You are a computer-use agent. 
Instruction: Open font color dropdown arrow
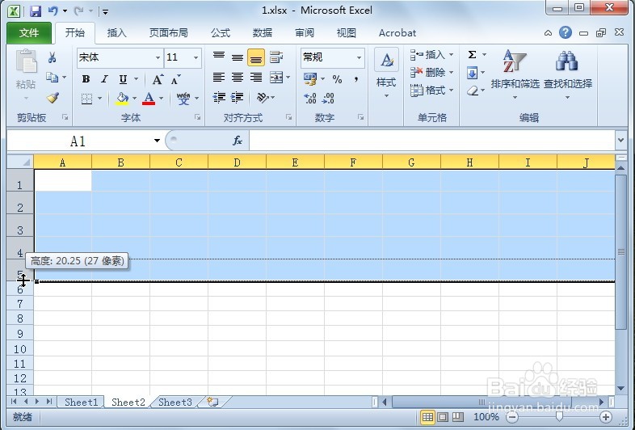coord(162,98)
